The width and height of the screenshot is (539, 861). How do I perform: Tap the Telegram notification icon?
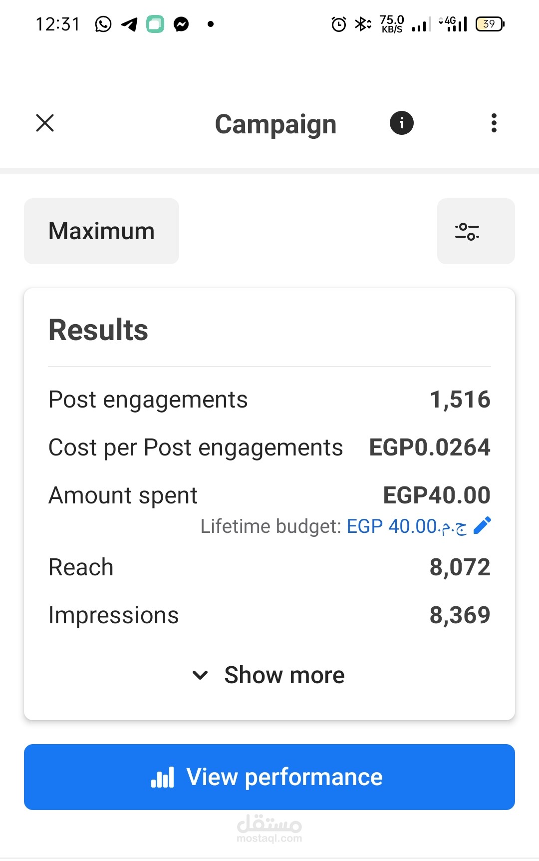click(129, 24)
